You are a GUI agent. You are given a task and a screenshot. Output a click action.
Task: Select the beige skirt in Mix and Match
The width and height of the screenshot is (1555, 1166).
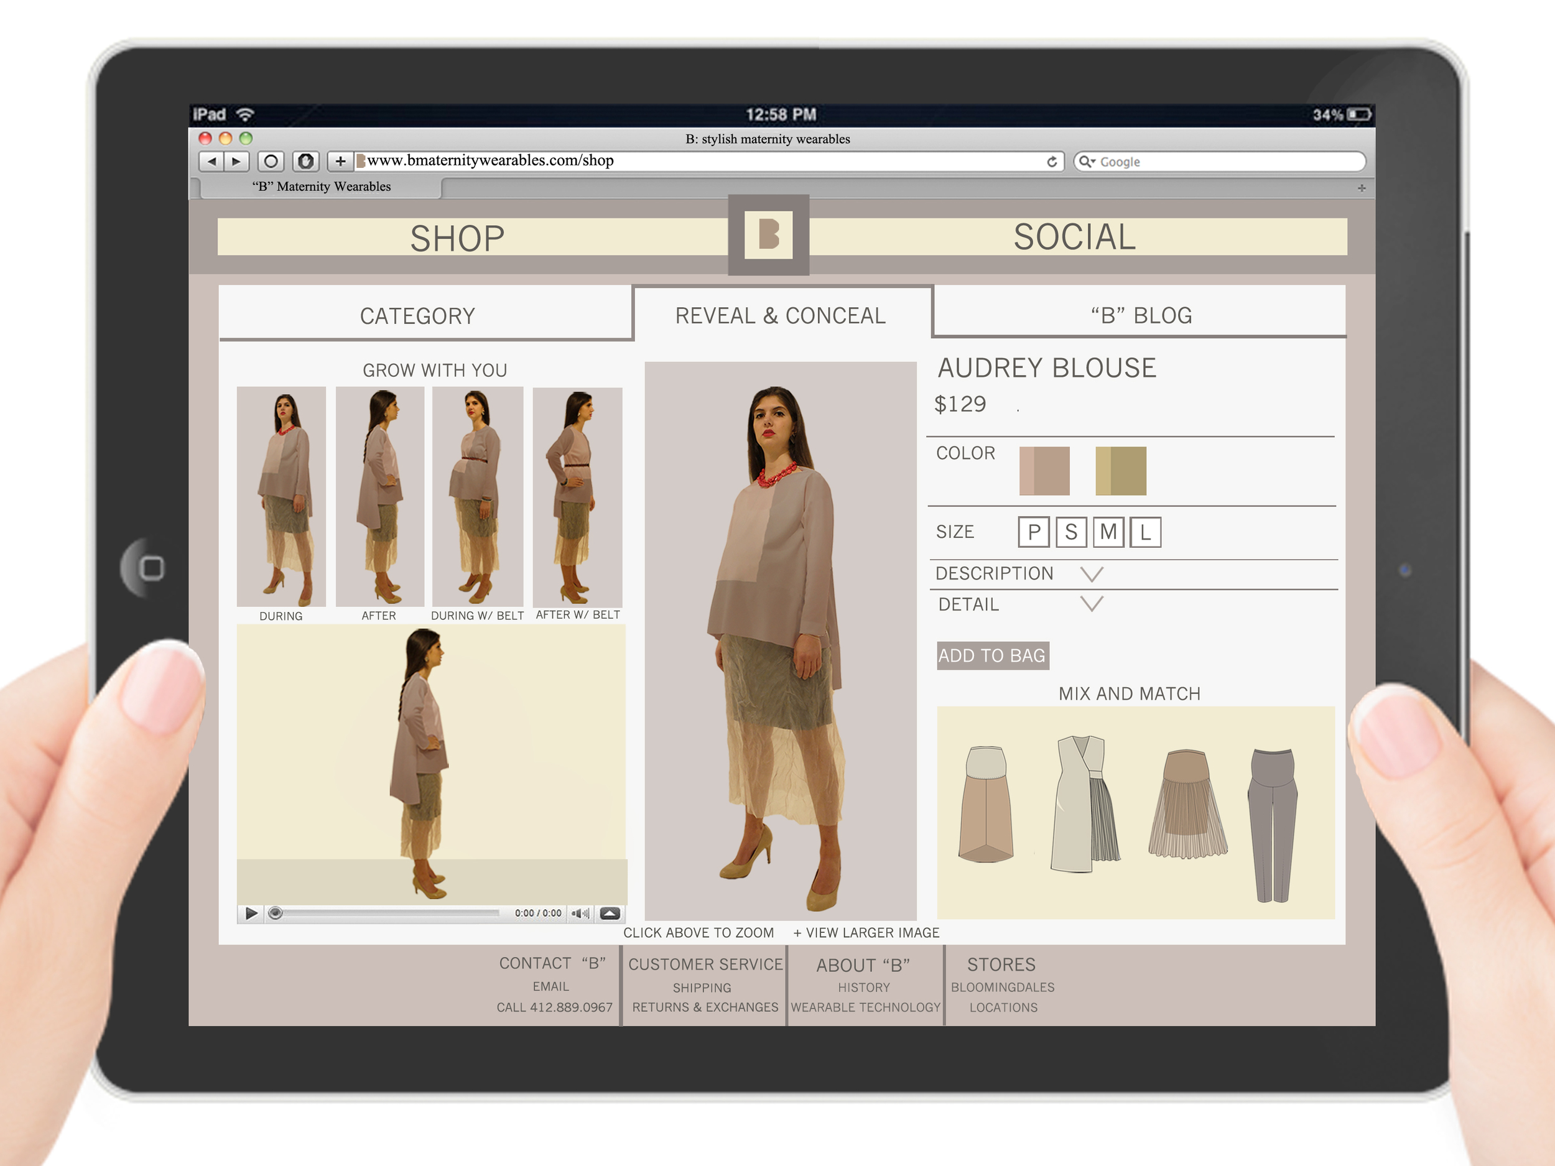986,804
